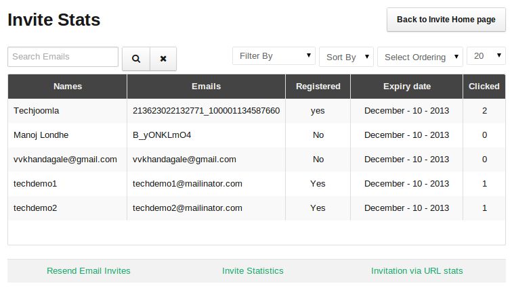
Task: Open Invitation via URL stats link
Action: (x=417, y=270)
